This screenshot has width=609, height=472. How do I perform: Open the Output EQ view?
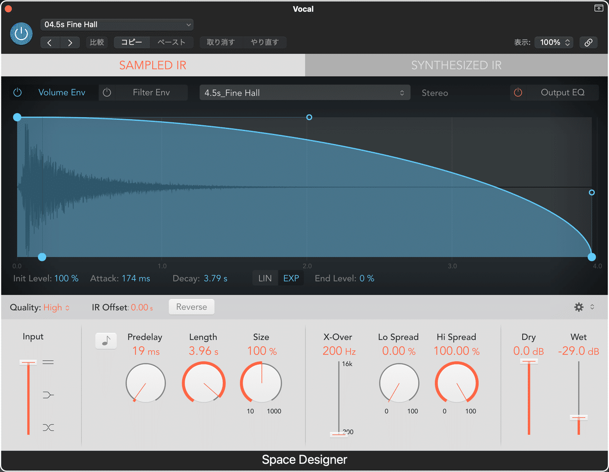[x=563, y=92]
